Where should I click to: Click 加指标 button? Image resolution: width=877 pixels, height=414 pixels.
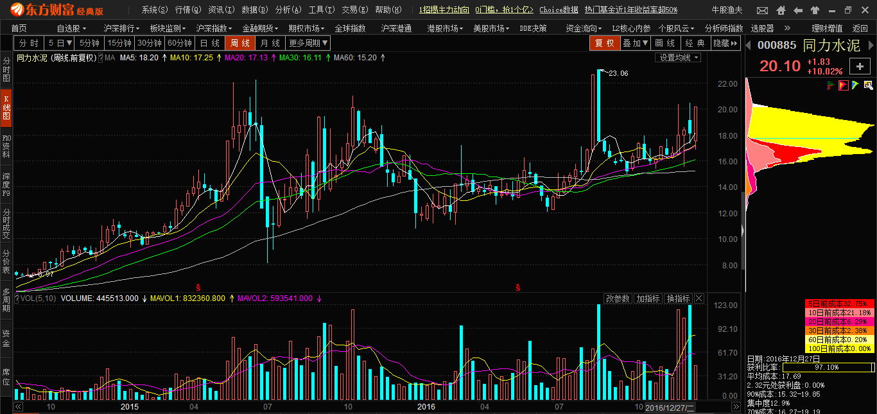point(648,298)
